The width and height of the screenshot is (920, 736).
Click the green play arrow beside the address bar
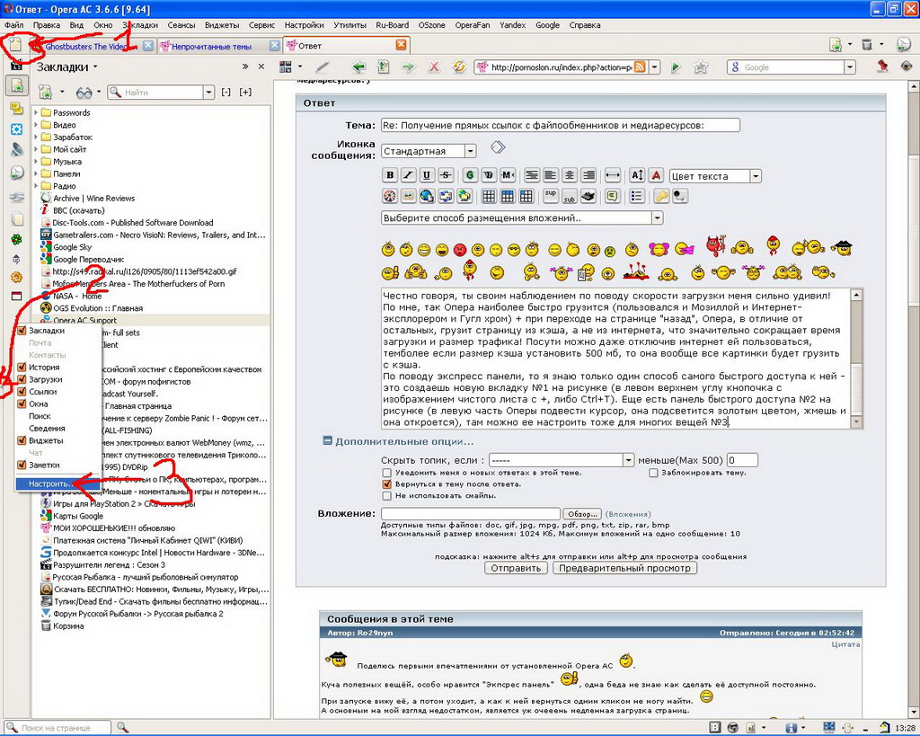pyautogui.click(x=676, y=67)
